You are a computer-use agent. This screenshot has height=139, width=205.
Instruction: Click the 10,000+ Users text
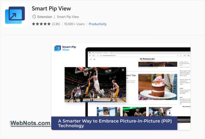pyautogui.click(x=74, y=24)
